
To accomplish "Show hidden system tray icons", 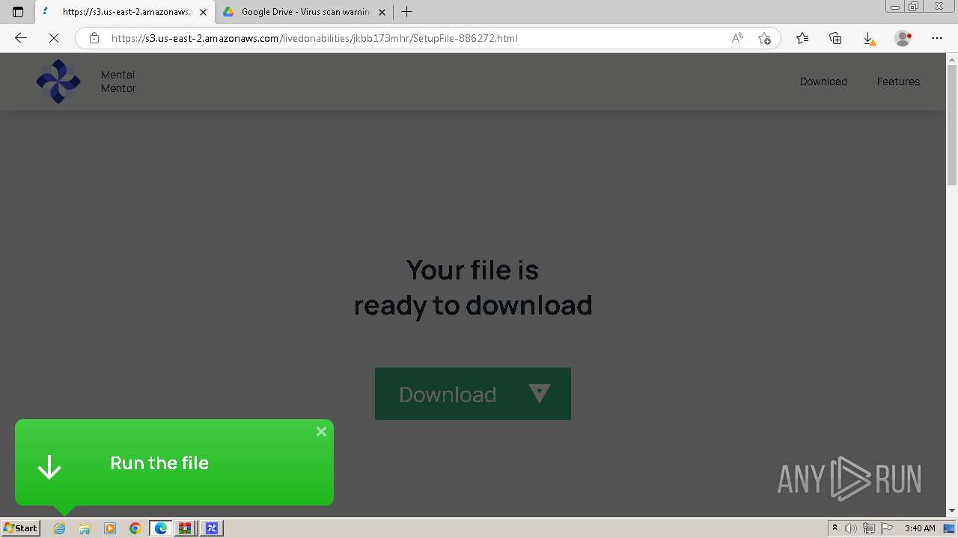I will (835, 528).
